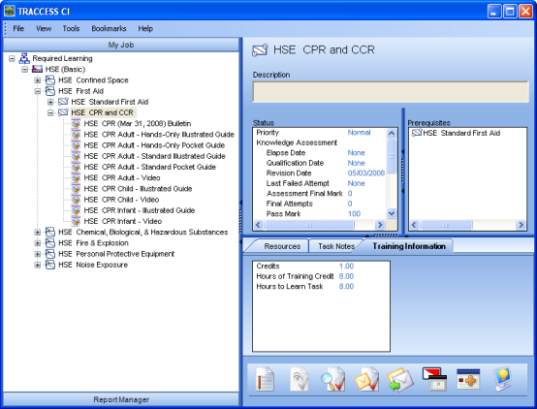The height and width of the screenshot is (409, 537).
Task: Collapse the HSE (Basic) node
Action: [x=24, y=70]
